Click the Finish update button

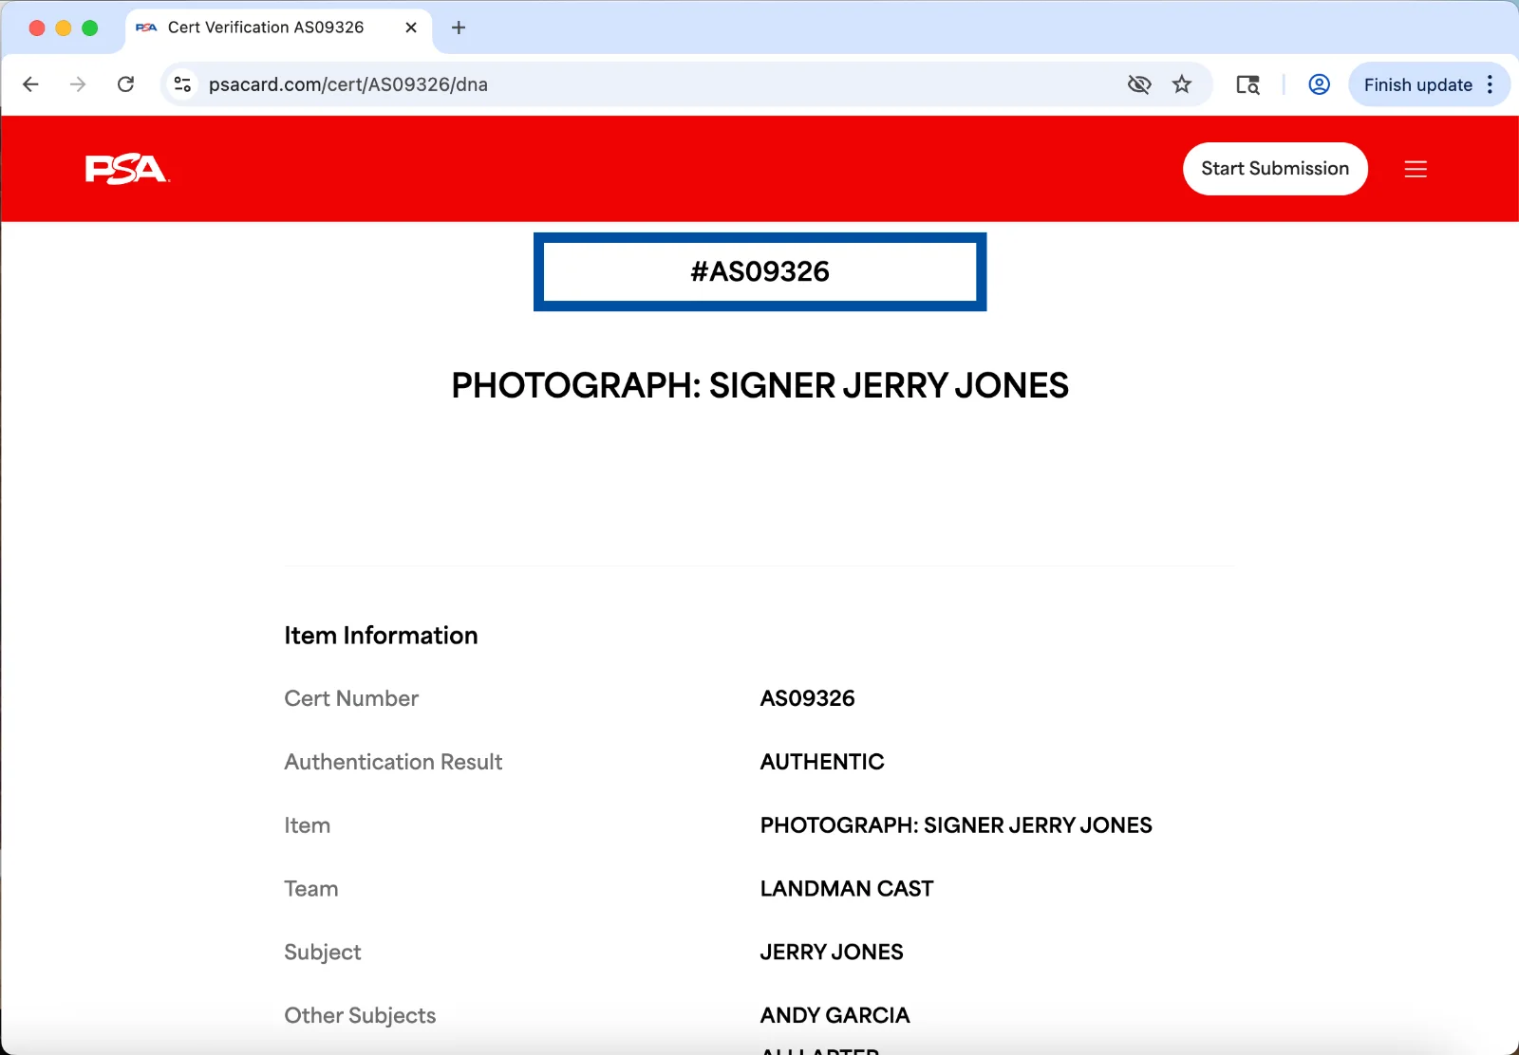(1418, 84)
